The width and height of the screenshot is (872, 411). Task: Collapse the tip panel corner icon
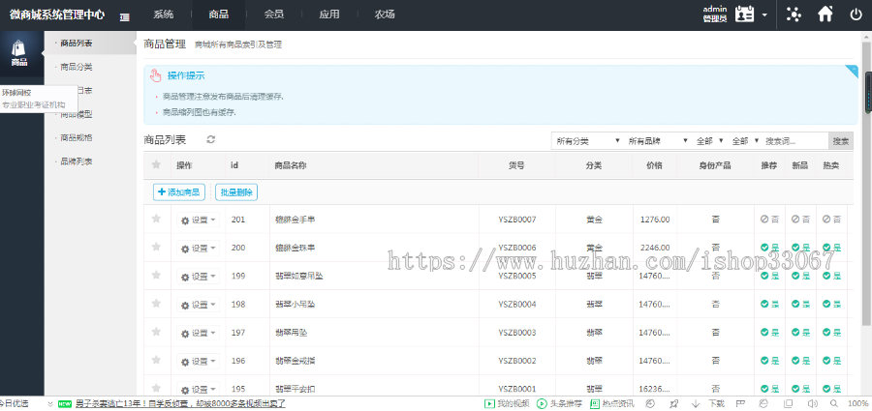[x=853, y=70]
